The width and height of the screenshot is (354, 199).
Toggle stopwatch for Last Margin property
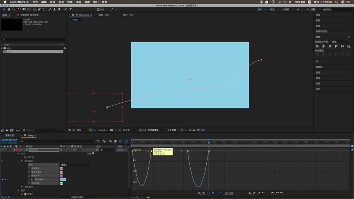pyautogui.click(x=29, y=183)
